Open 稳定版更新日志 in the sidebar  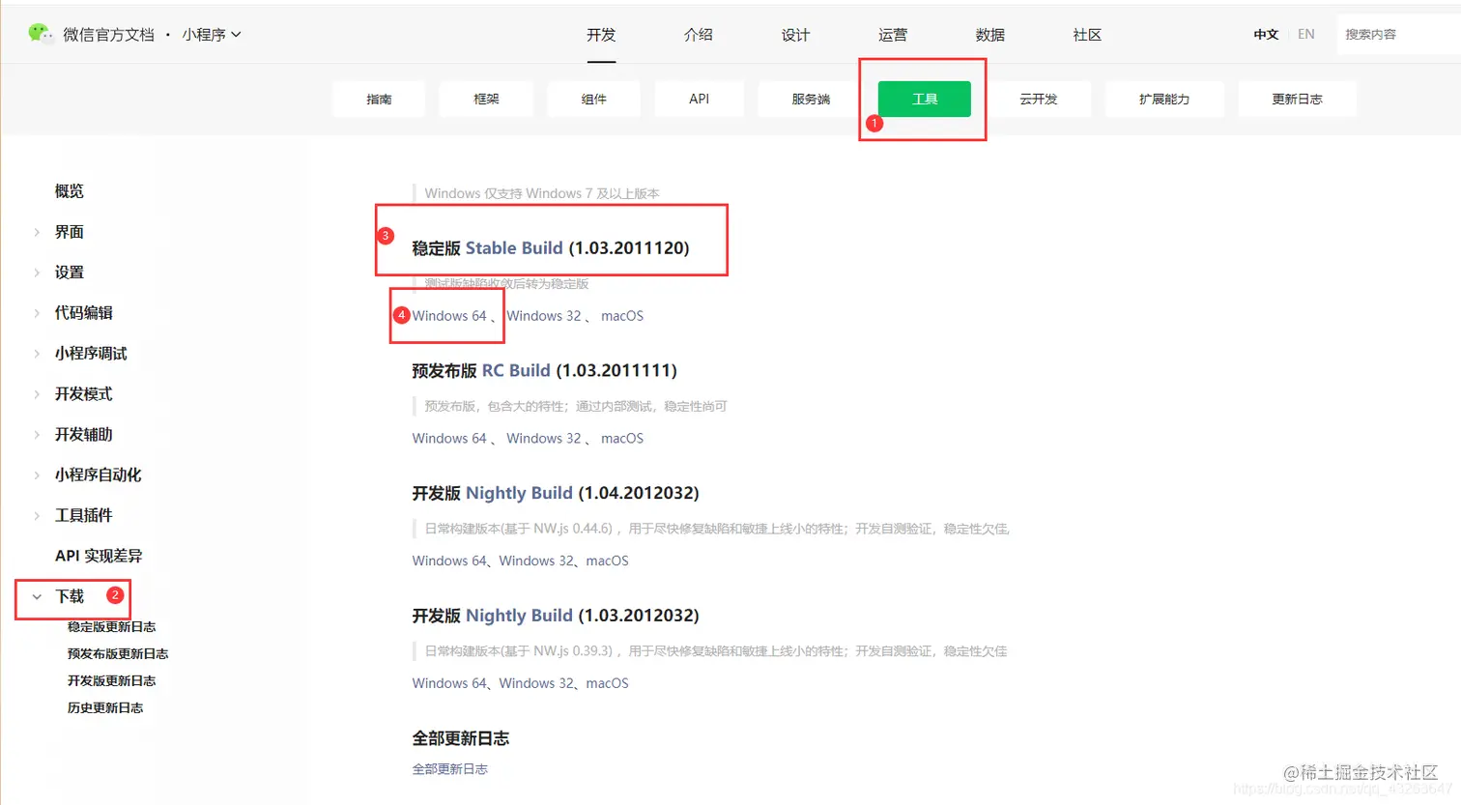[111, 627]
